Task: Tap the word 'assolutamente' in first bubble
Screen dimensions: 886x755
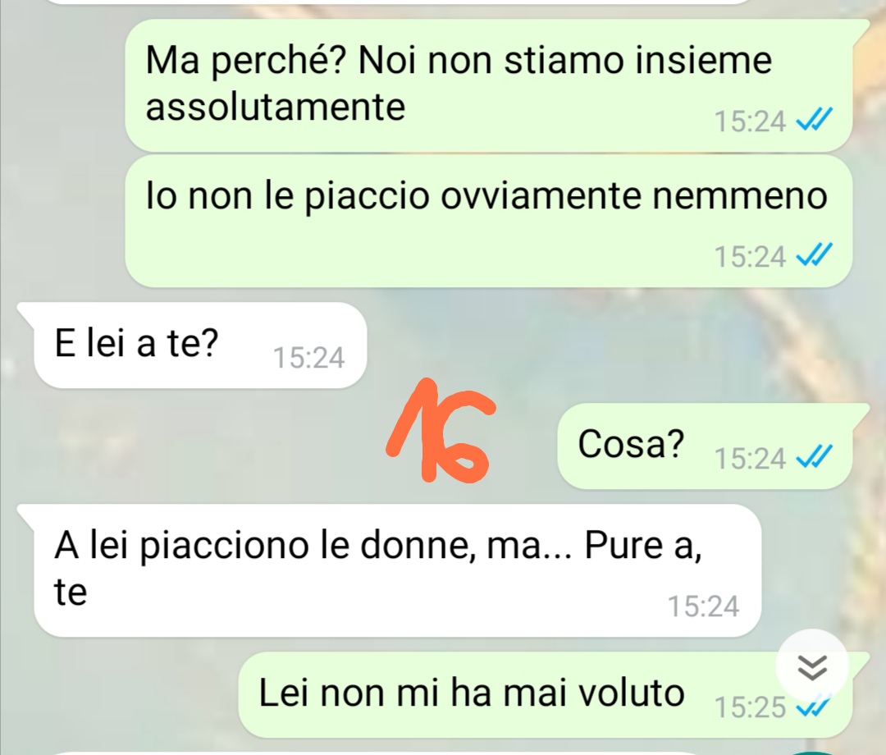Action: (276, 107)
